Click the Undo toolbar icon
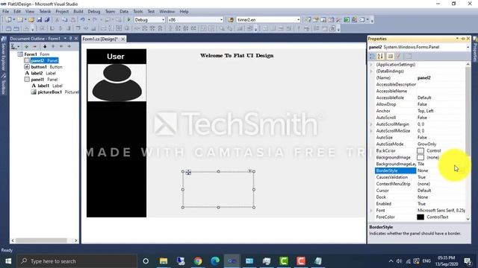Image resolution: width=478 pixels, height=268 pixels. [x=82, y=20]
